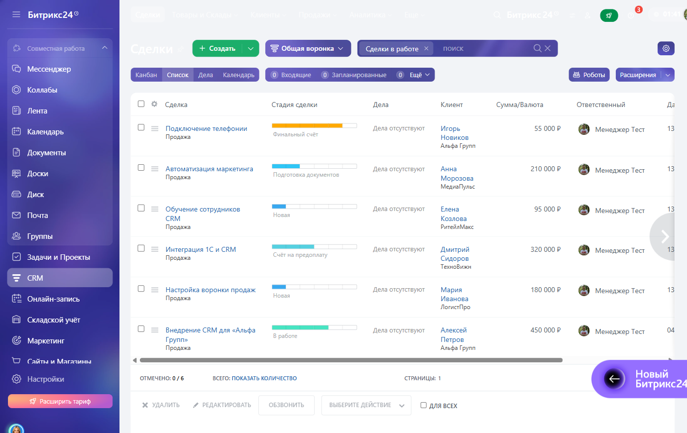This screenshot has width=687, height=433.
Task: Select the Настройка воронки продаж checkbox
Action: click(141, 289)
